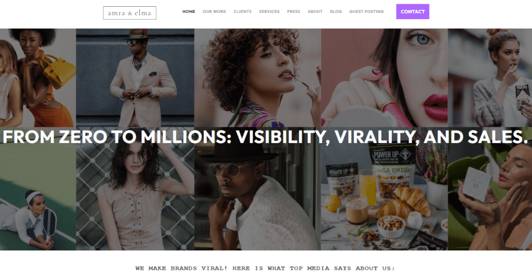The width and height of the screenshot is (532, 279).
Task: Open the Home menu item
Action: pos(189,11)
